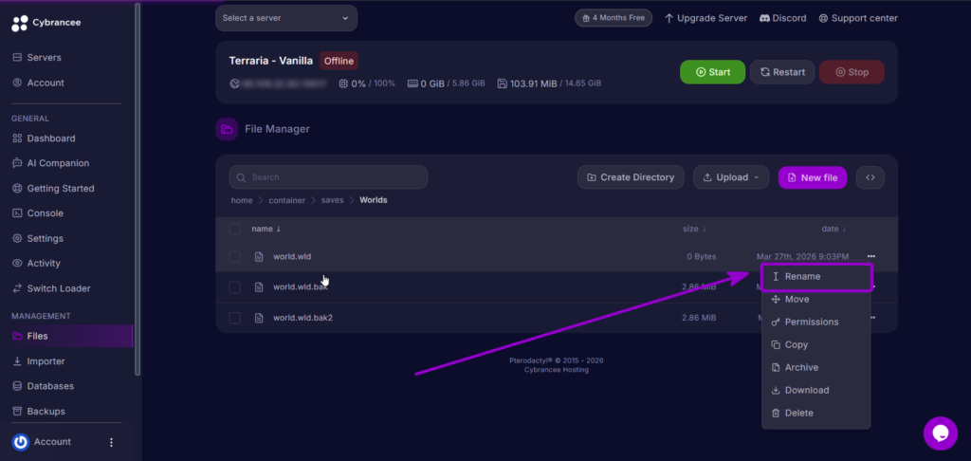The height and width of the screenshot is (461, 971).
Task: Open the Upload dropdown
Action: point(731,177)
